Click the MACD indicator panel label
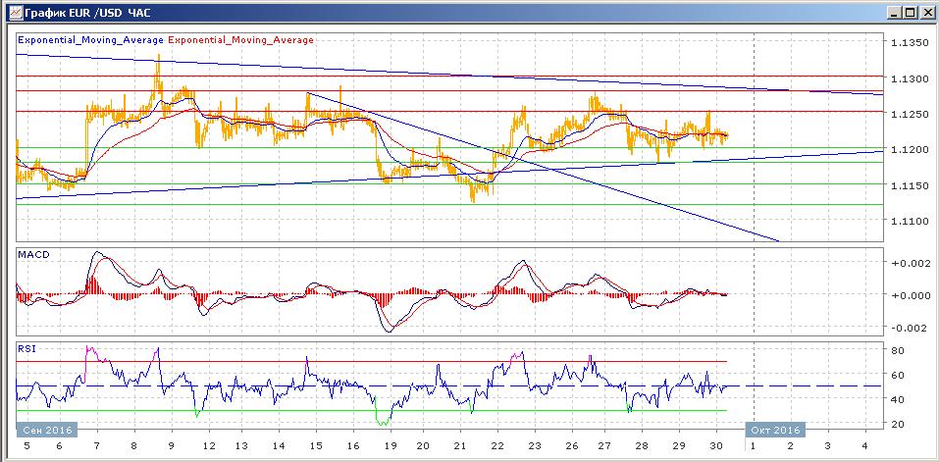The height and width of the screenshot is (462, 939). pyautogui.click(x=33, y=254)
